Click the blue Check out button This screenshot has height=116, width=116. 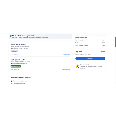(90, 59)
